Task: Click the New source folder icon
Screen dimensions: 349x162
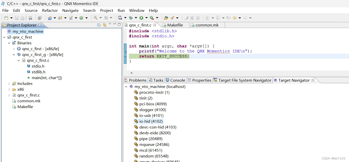Action: point(60,18)
